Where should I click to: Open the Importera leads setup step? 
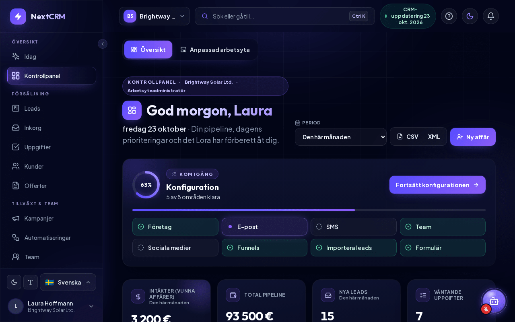click(354, 248)
